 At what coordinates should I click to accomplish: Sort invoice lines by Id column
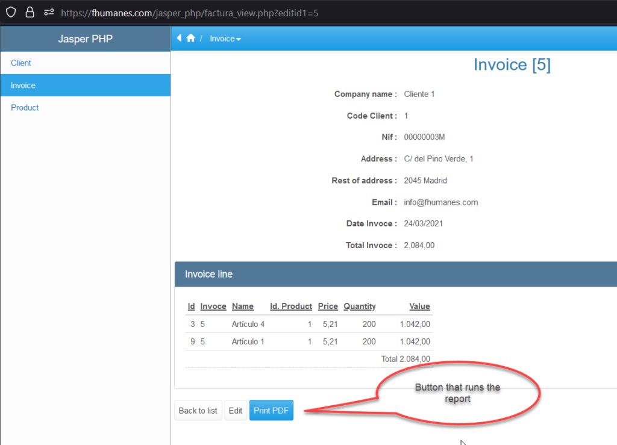(191, 307)
